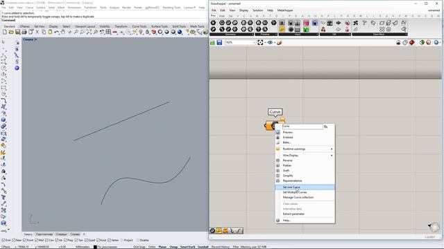The height and width of the screenshot is (249, 444).
Task: Enable the Project osnap checkbox
Action: point(122,240)
